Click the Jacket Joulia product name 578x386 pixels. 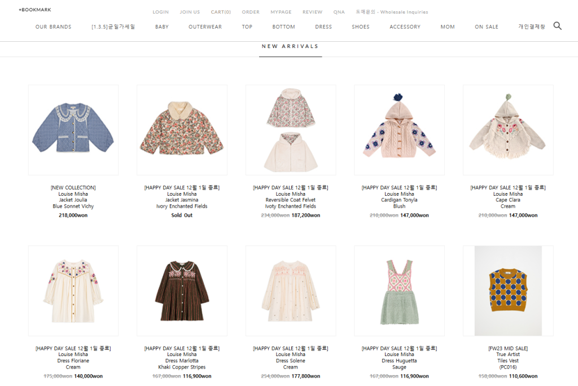coord(73,200)
